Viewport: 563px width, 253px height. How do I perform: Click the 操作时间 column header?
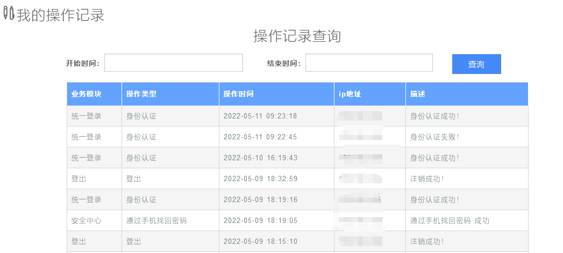[238, 94]
